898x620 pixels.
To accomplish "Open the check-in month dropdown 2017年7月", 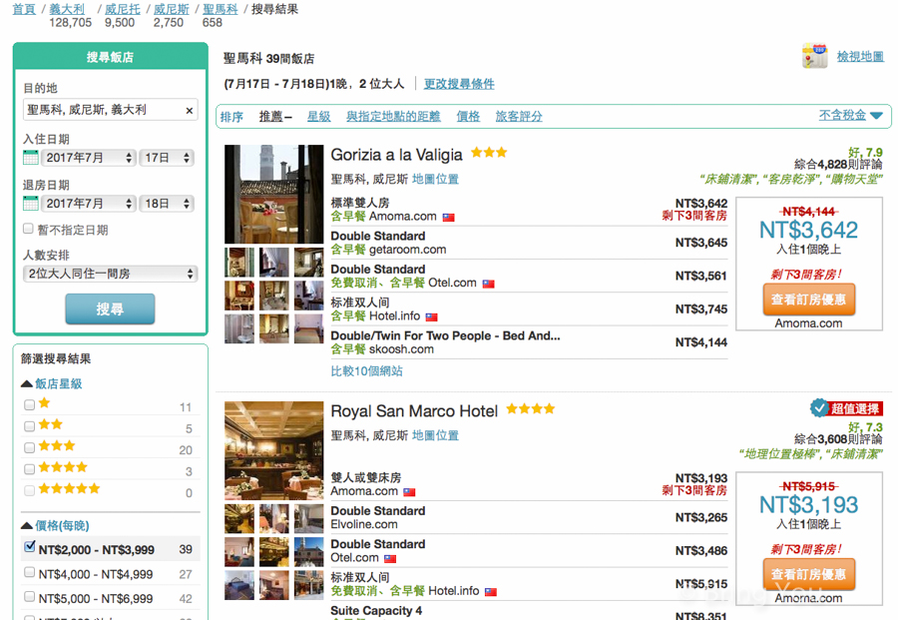I will [89, 158].
